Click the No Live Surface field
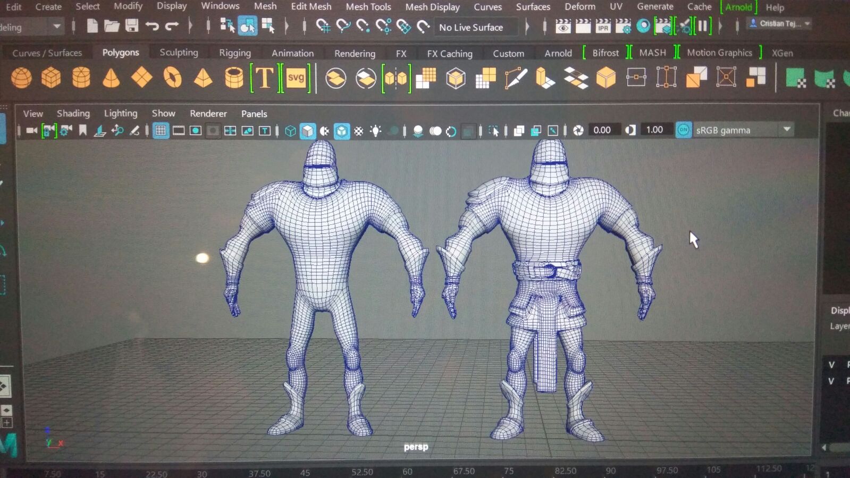This screenshot has width=850, height=478. [476, 27]
